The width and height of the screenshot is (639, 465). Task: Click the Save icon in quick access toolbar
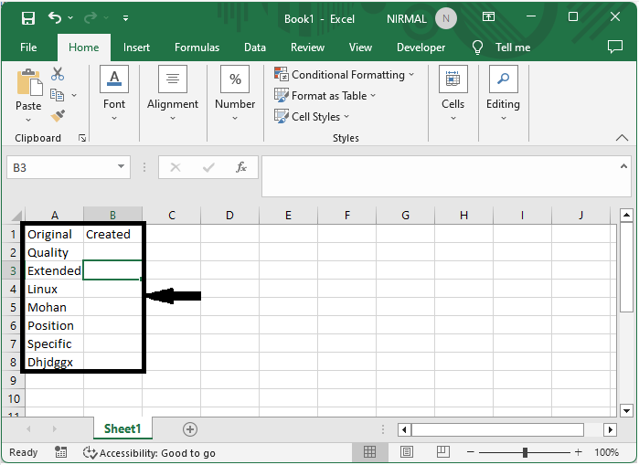click(28, 18)
